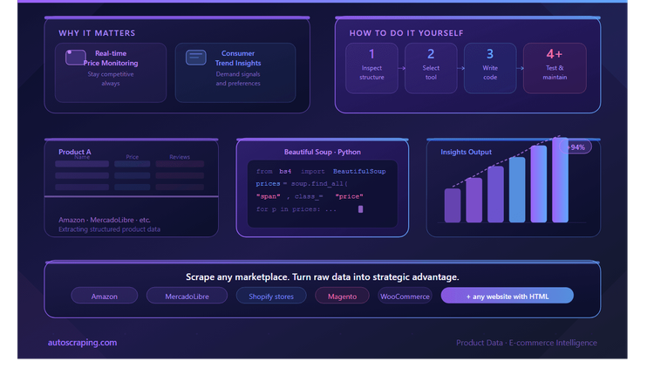Click 'Demand signals and preferences' text
The image size is (654, 368).
click(238, 78)
